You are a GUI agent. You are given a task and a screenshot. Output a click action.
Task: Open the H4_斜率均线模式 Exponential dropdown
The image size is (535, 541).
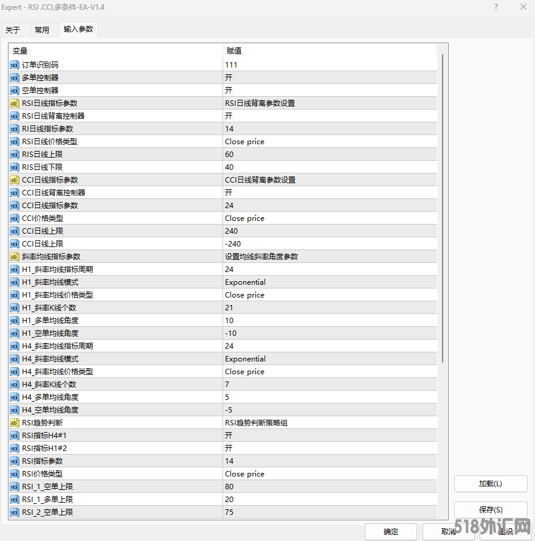[330, 358]
